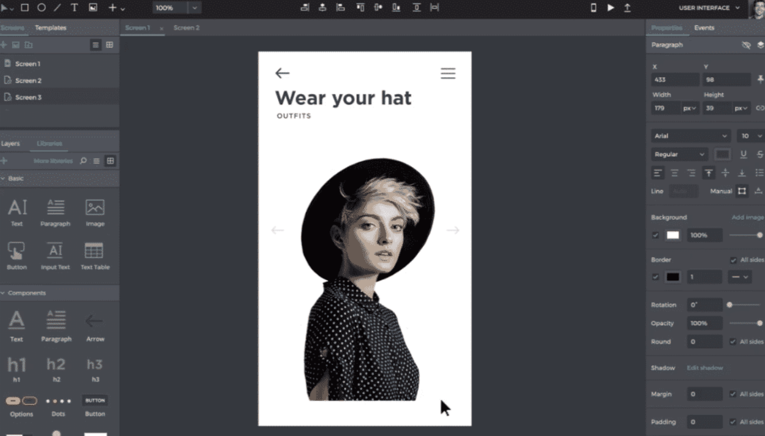Toggle the Background enabled checkbox
Screen dimensions: 765x436
(x=655, y=235)
